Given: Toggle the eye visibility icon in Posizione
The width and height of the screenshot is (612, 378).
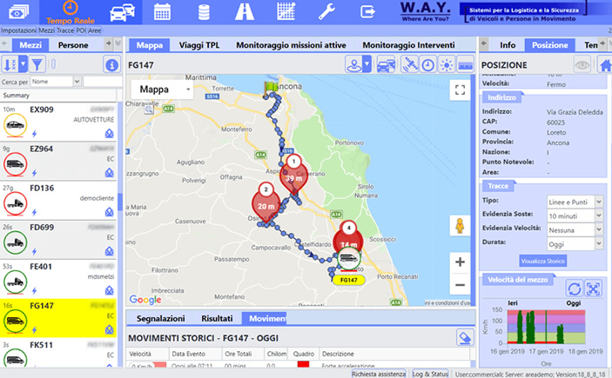Looking at the screenshot, I should (582, 64).
